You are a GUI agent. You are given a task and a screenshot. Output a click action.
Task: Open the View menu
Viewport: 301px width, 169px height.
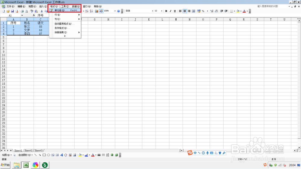coord(32,7)
